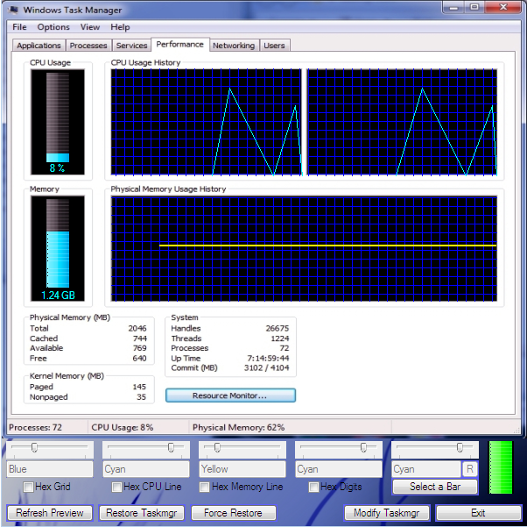Enable the Hex Memory Line checkbox
The image size is (527, 527).
tap(204, 487)
